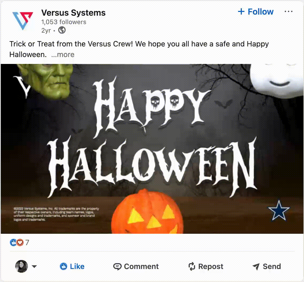This screenshot has width=304, height=282.
Task: Send the post to someone
Action: click(267, 267)
